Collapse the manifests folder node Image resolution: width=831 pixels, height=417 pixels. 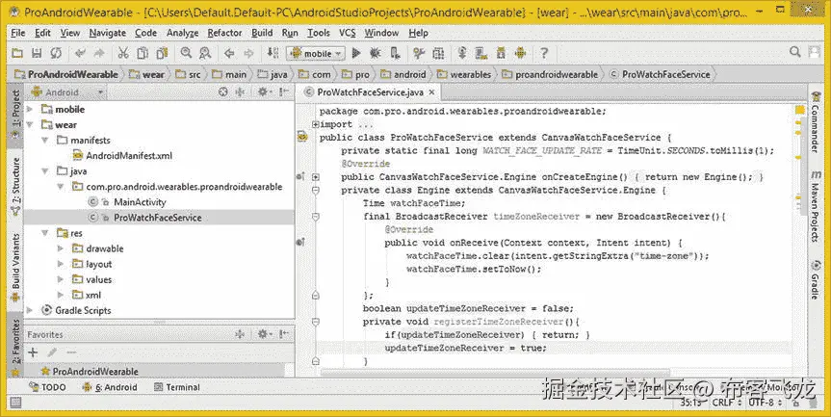tap(45, 141)
